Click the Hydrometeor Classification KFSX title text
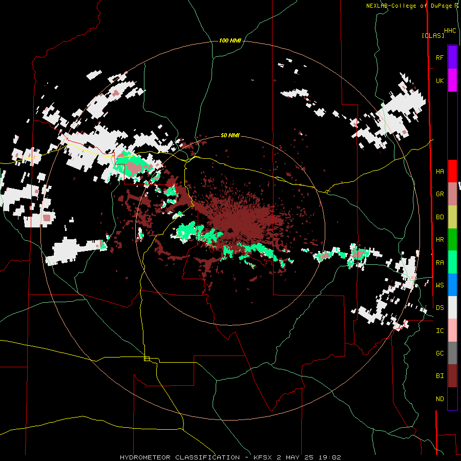The height and width of the screenshot is (461, 461). coord(230,457)
